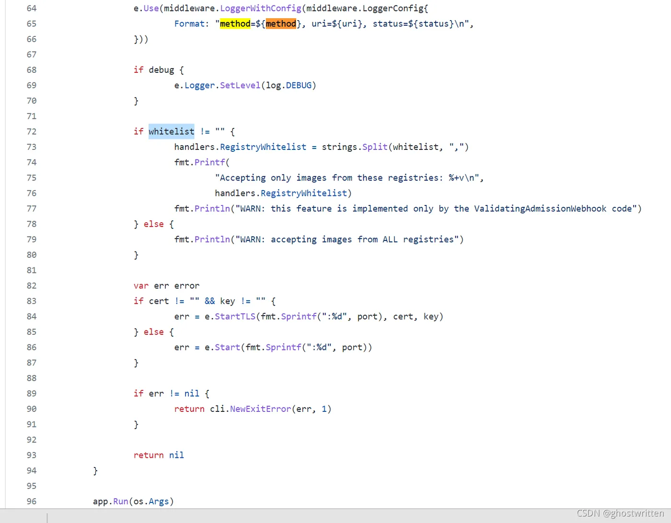Screen dimensions: 671x523
Task: Click 'RegistryWhitelist' on line 73
Action: (x=263, y=147)
